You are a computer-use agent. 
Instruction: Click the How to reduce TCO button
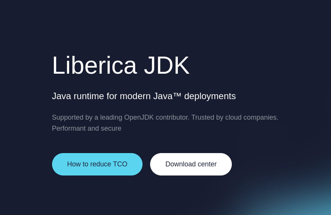97,164
